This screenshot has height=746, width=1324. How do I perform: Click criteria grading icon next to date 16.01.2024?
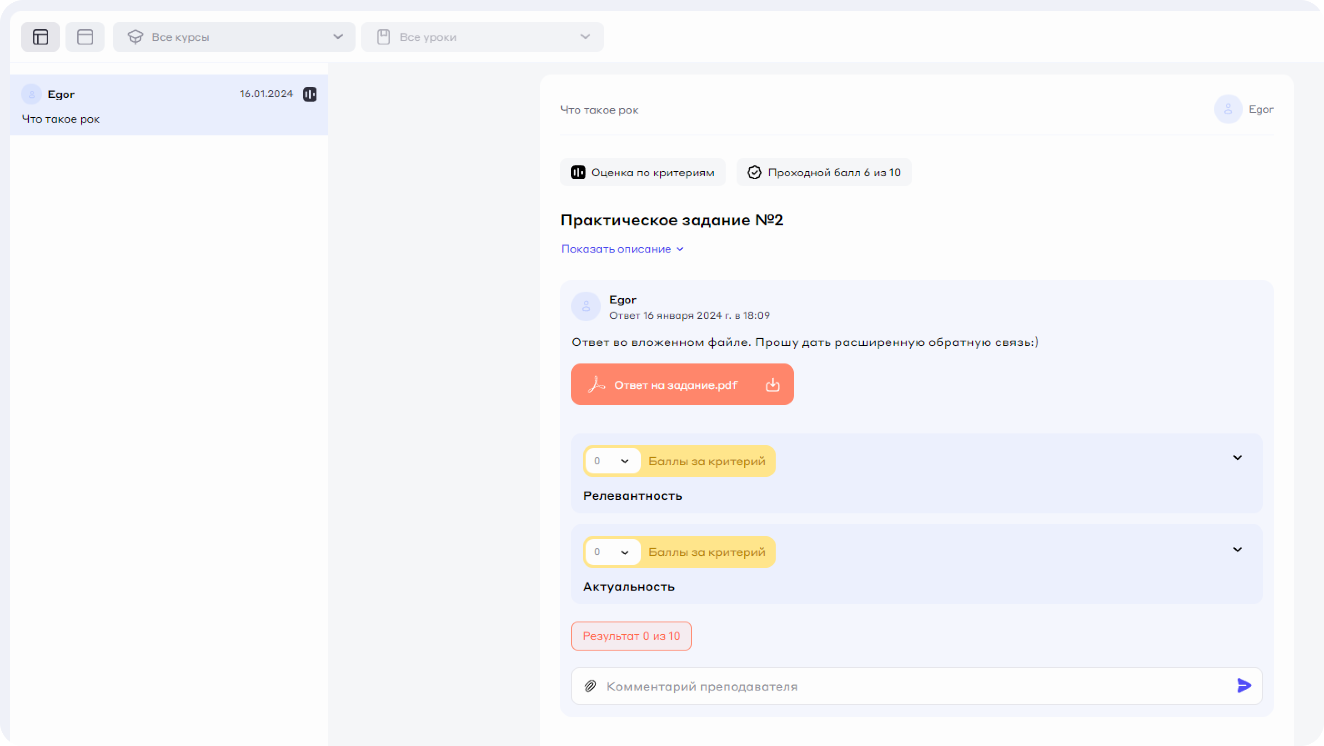pos(310,94)
